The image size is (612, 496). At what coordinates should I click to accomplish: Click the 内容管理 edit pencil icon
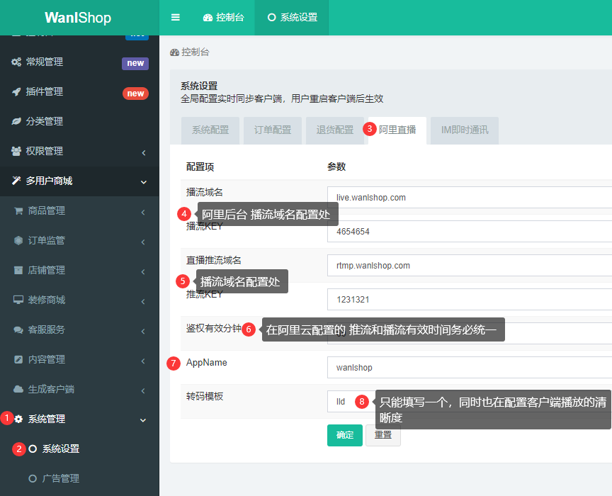click(18, 360)
